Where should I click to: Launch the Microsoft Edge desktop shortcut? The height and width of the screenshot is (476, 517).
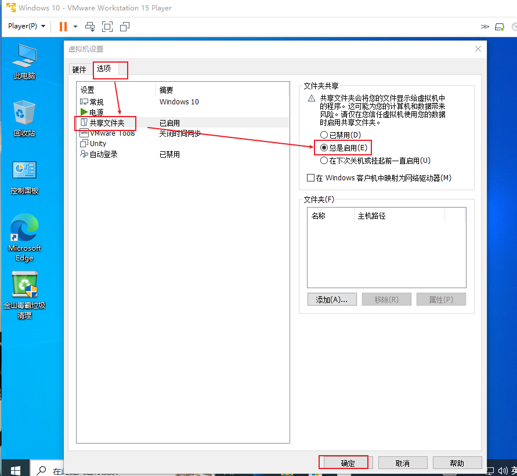coord(24,238)
